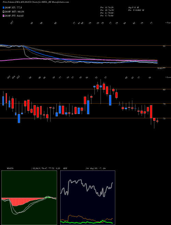Image resolution: width=171 pixels, height=225 pixels.
Task: Click the 'MACD:' panel heading
Action: tap(10, 168)
